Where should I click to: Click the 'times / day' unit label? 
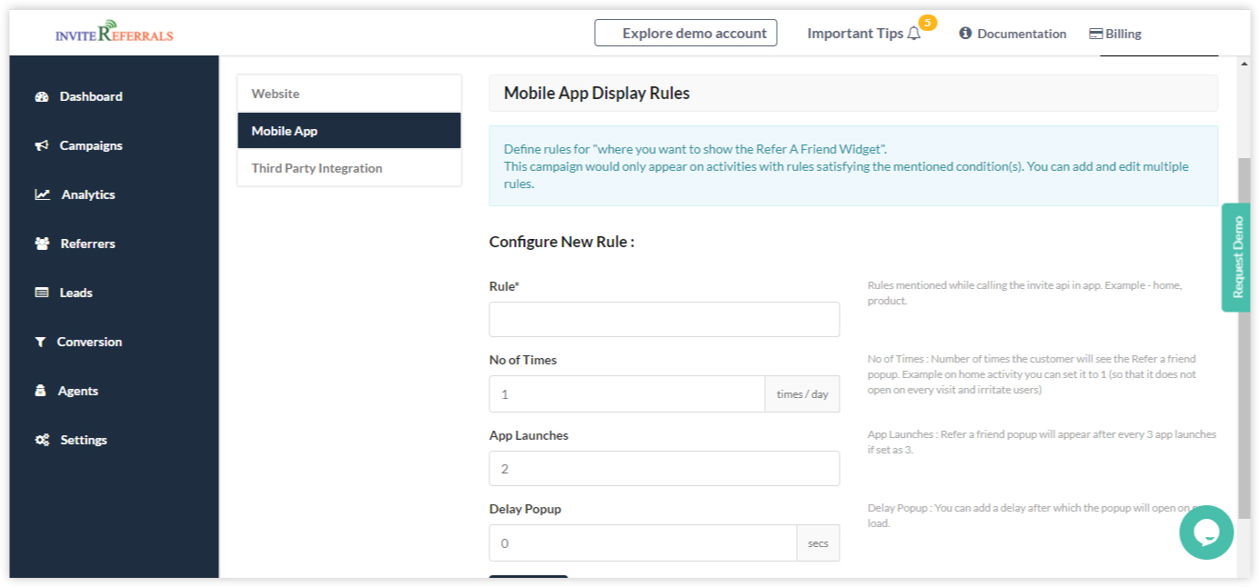[802, 394]
